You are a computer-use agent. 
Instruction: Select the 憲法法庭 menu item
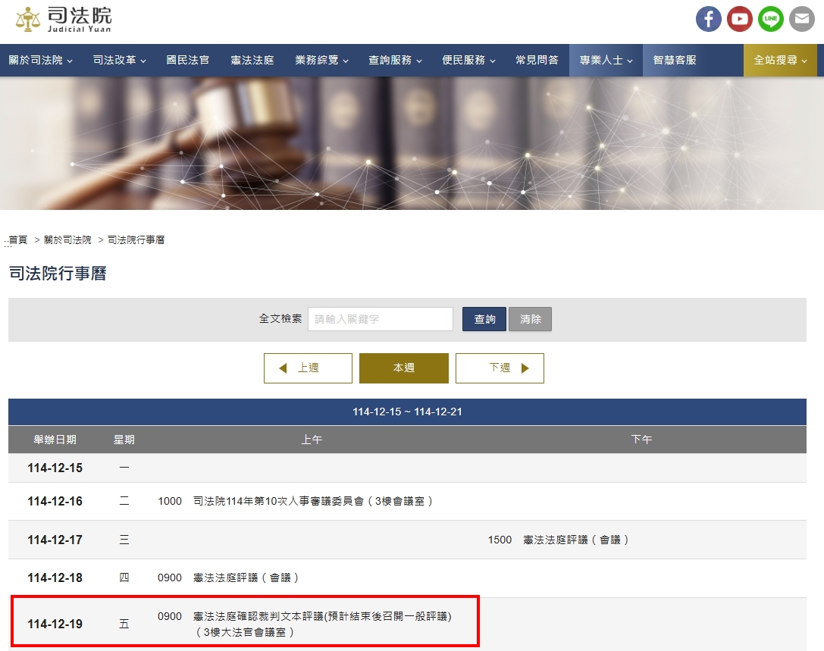tap(252, 61)
